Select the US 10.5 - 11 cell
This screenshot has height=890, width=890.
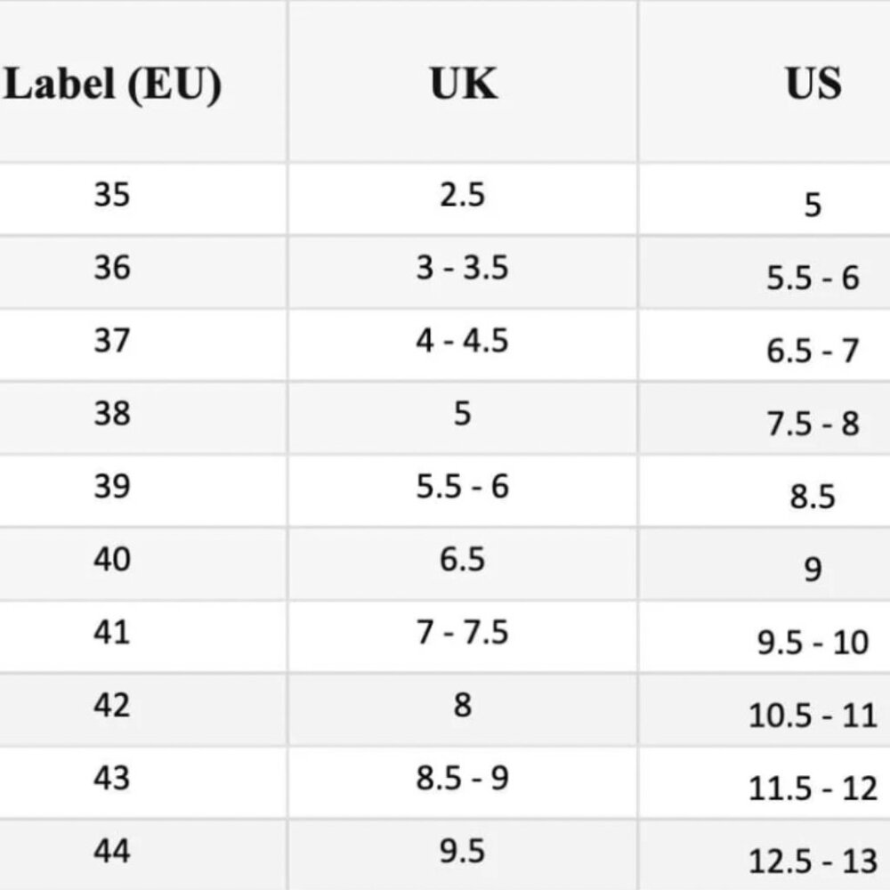click(x=765, y=709)
